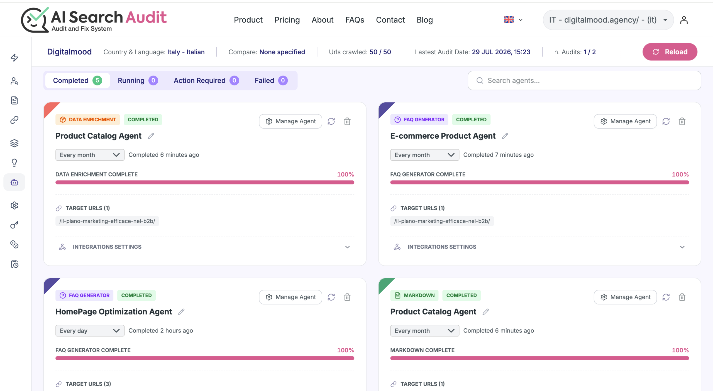Open schedule dropdown of Data Enrichment agent
Screen dimensions: 713x391
[90, 155]
